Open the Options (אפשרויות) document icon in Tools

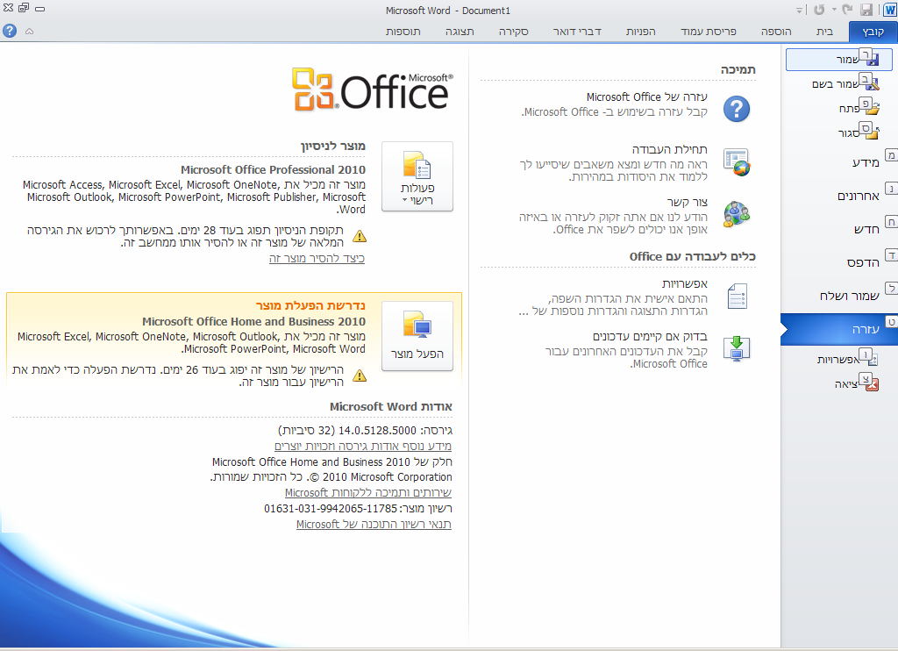pos(737,297)
